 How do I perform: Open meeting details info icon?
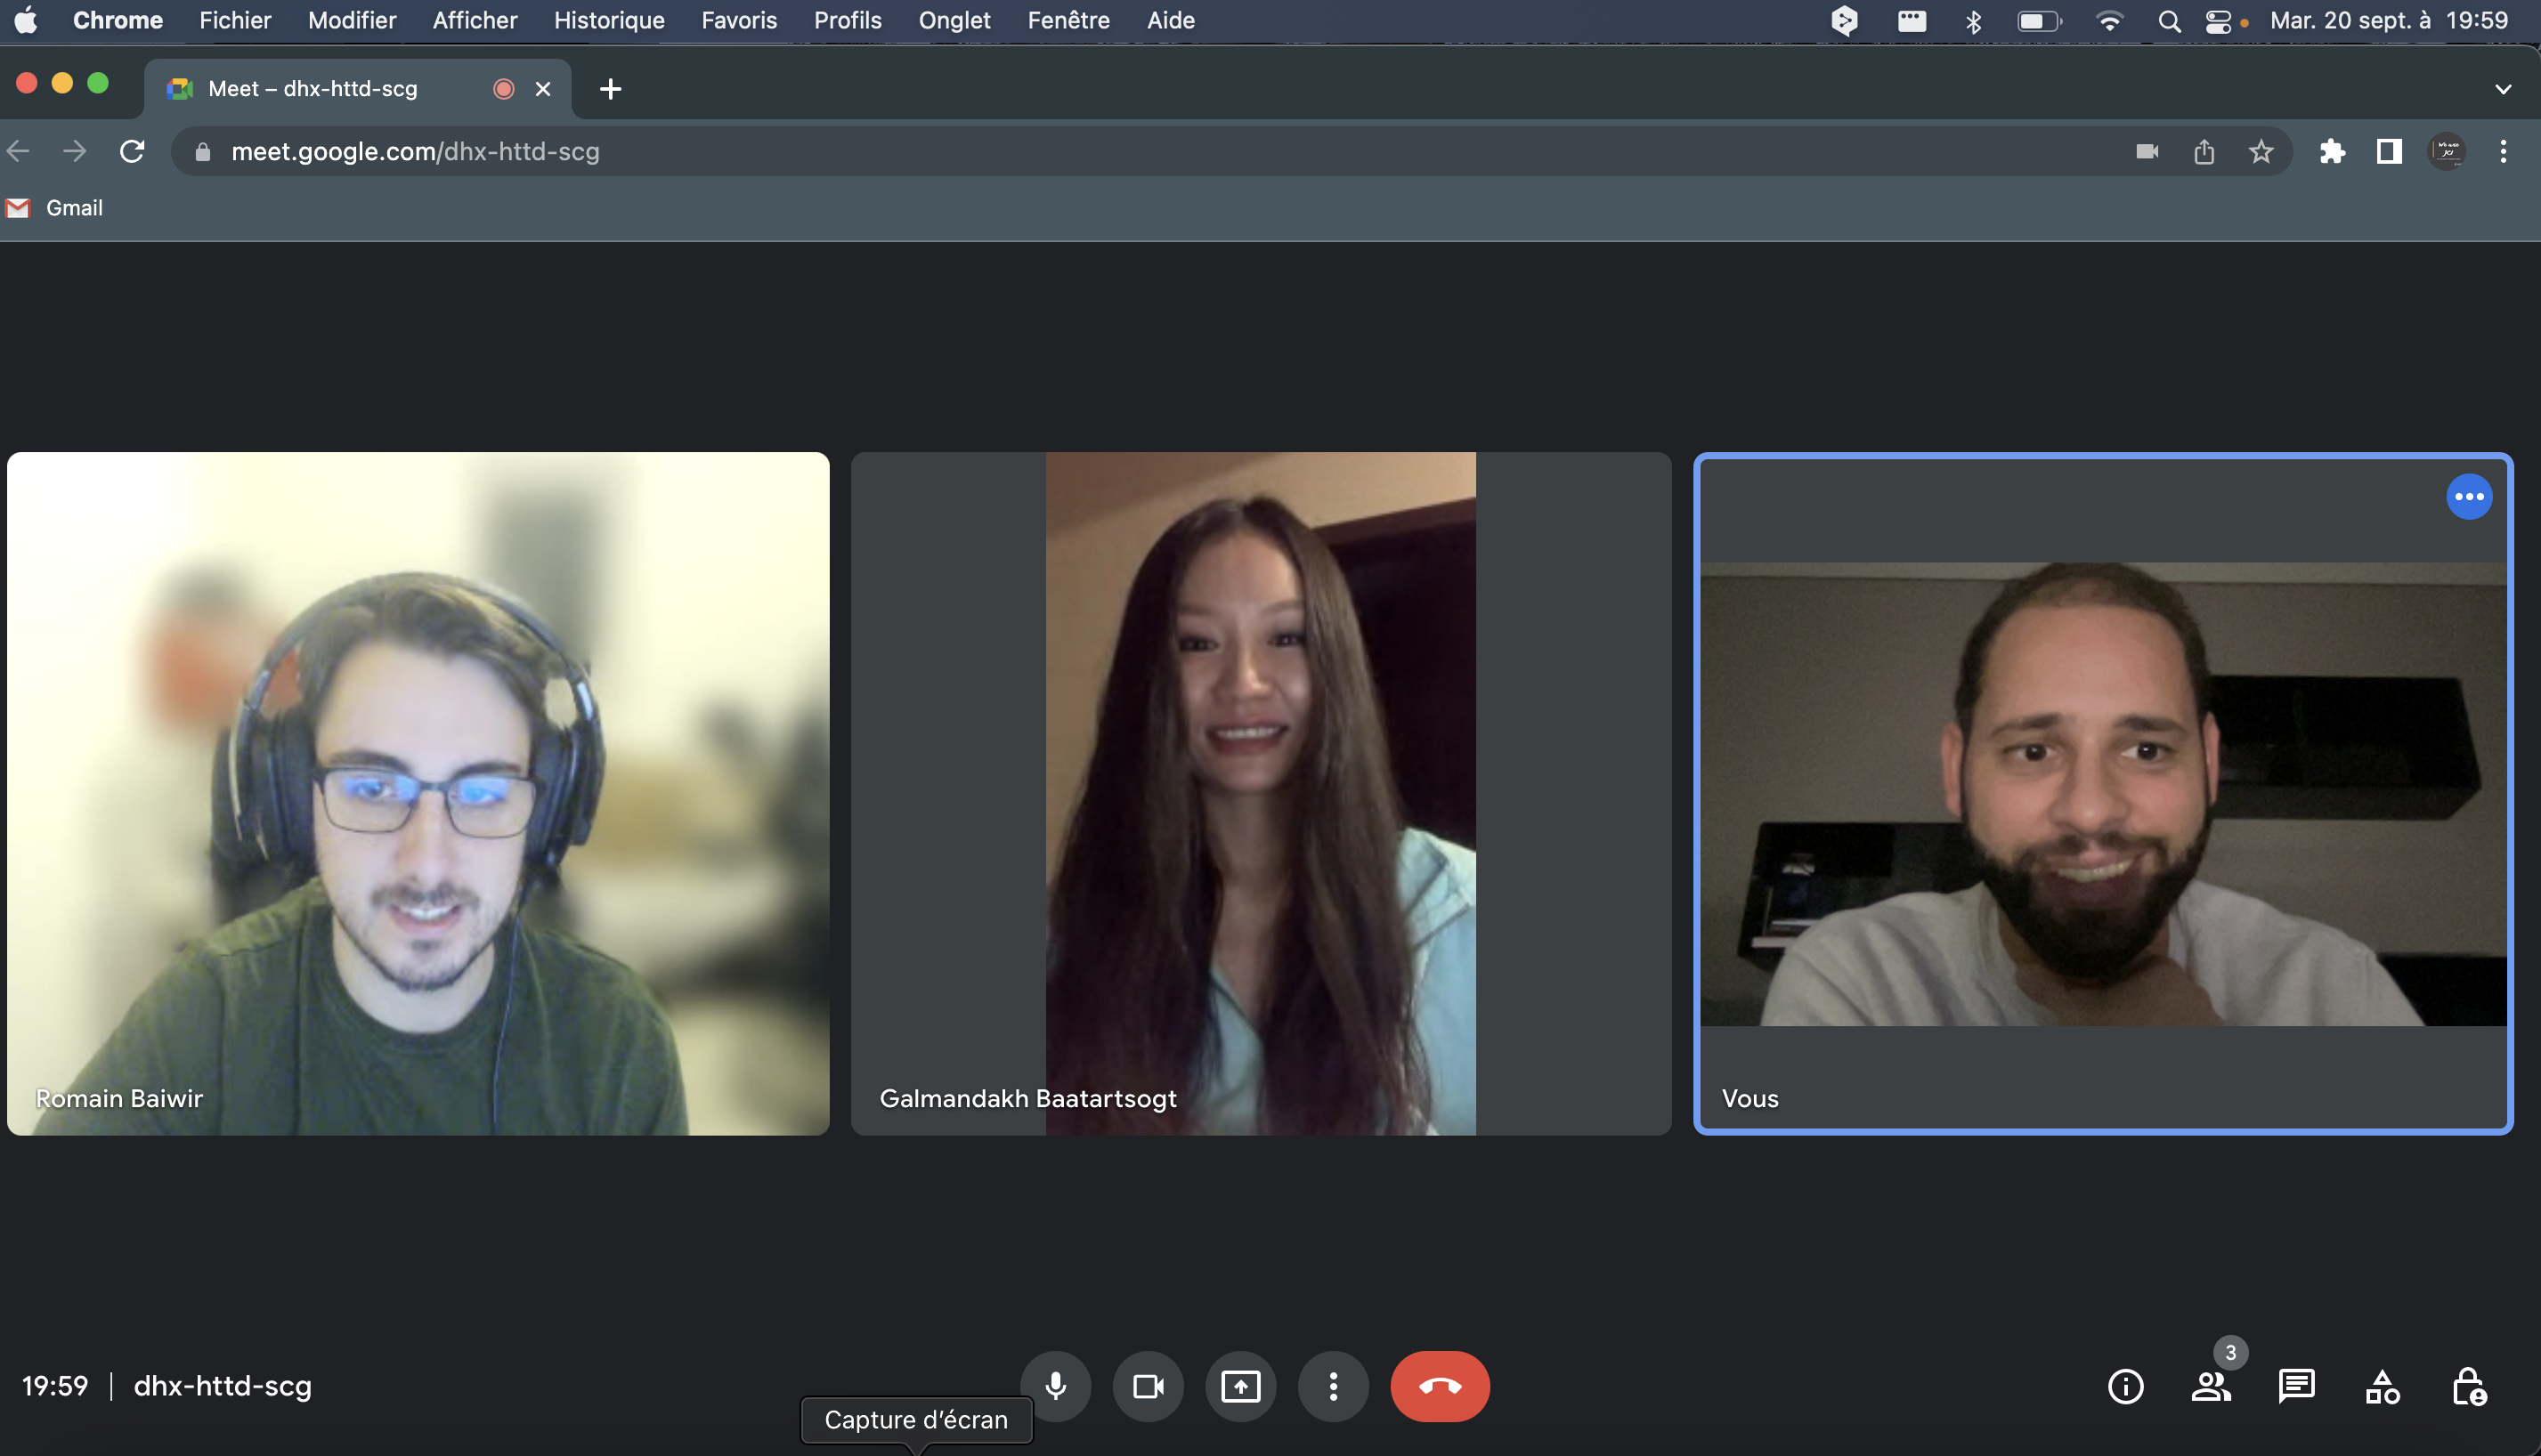pyautogui.click(x=2125, y=1386)
